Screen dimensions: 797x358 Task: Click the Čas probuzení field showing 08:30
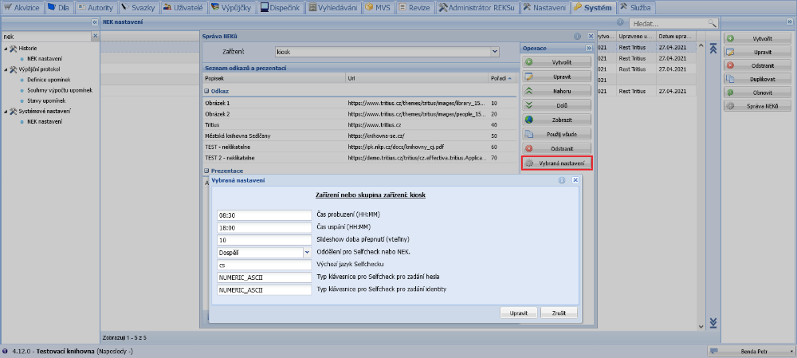pos(263,215)
